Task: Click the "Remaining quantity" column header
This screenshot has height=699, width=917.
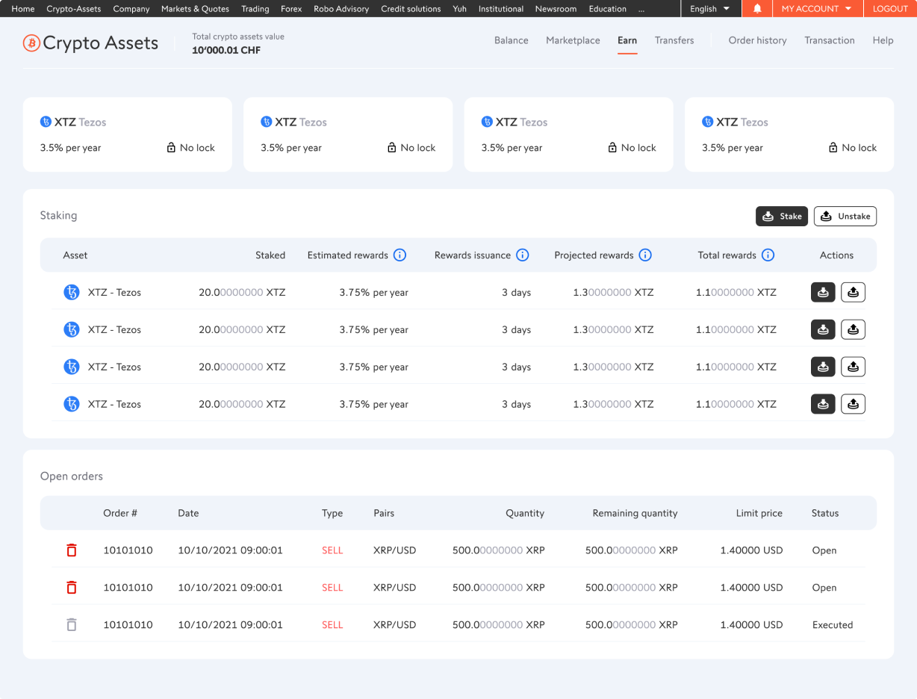Action: pos(635,513)
